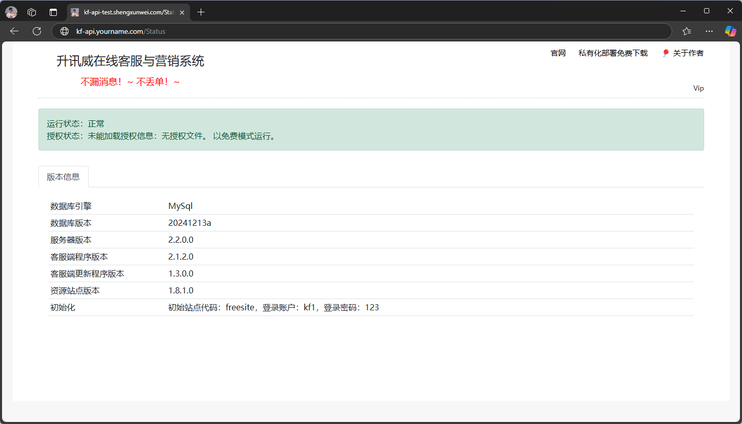Click the browser profile avatar
This screenshot has width=742, height=424.
[11, 12]
